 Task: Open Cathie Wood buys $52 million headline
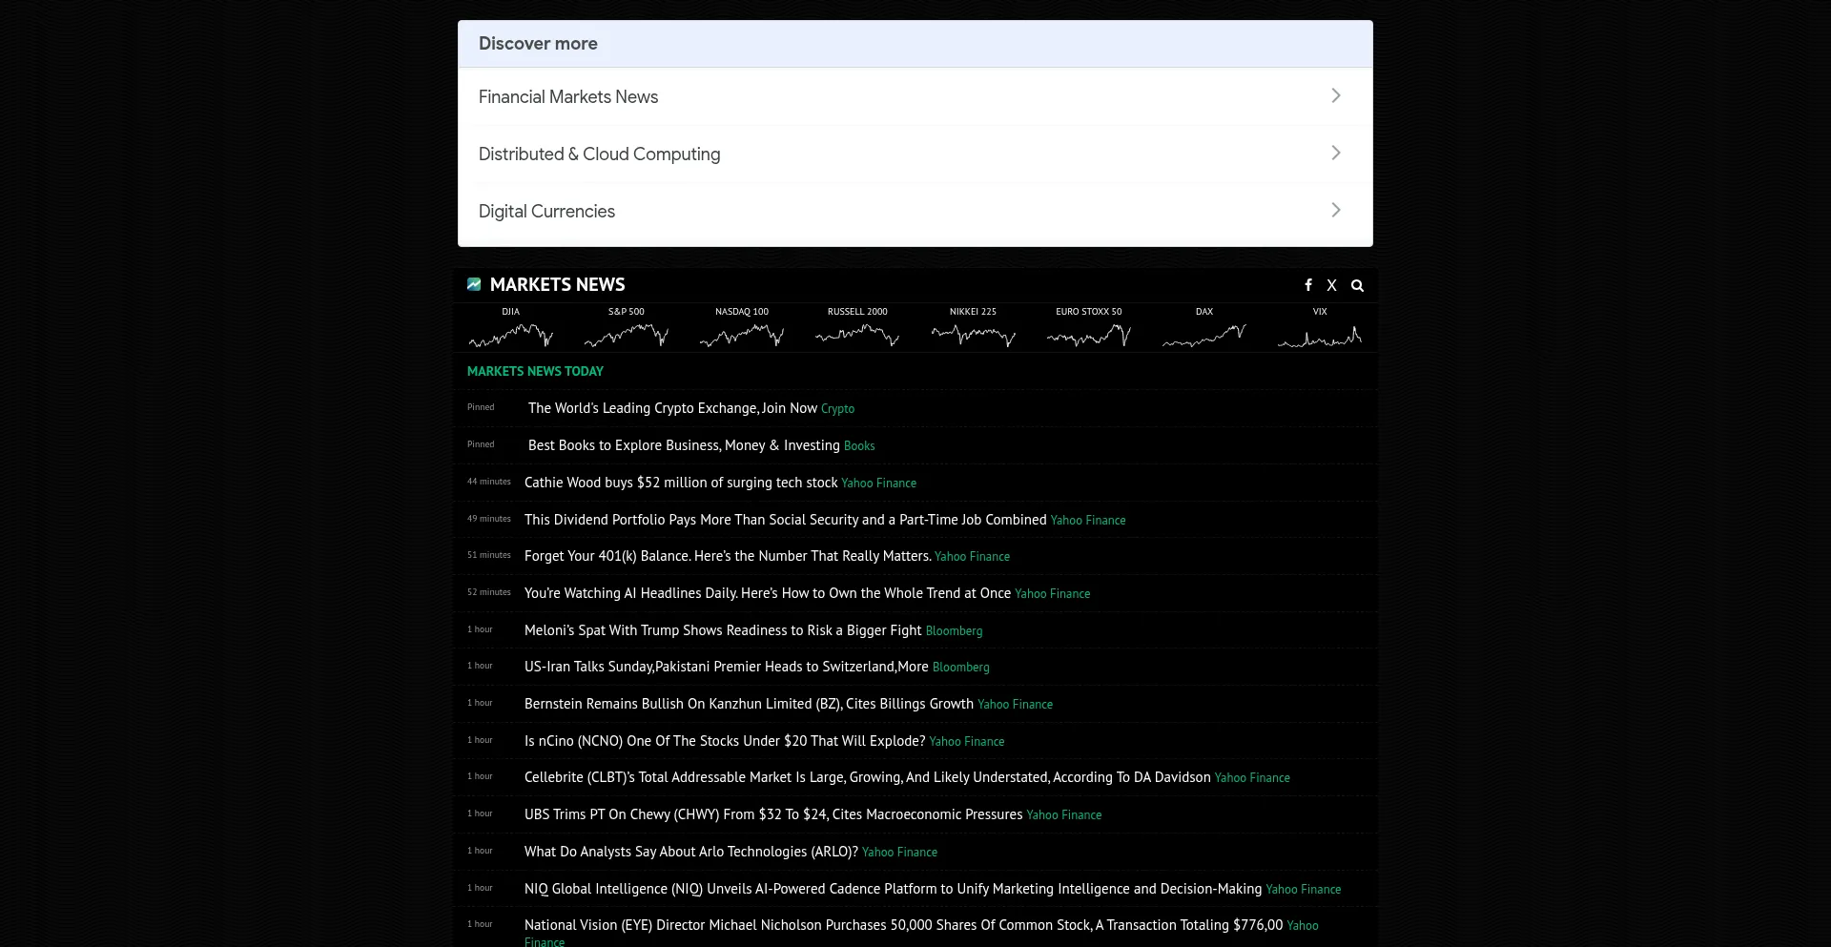[x=681, y=483]
